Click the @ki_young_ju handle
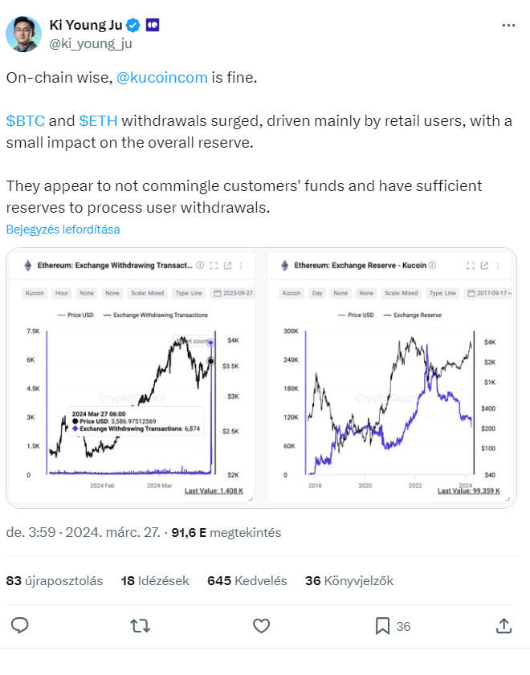The image size is (530, 675). click(91, 44)
